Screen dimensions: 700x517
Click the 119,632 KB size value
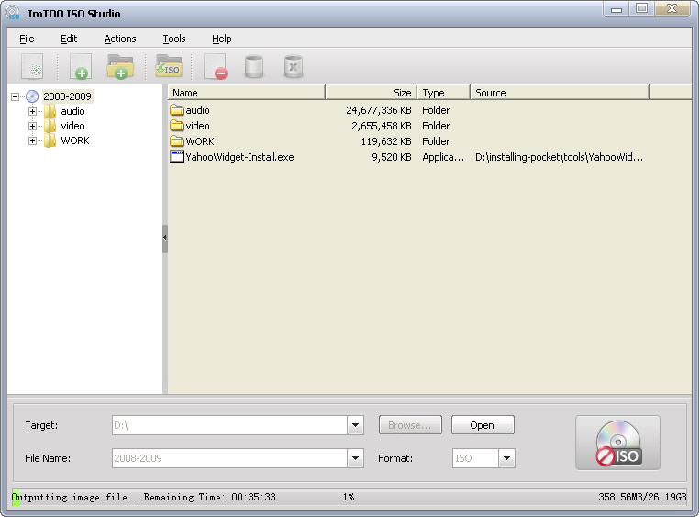click(386, 141)
